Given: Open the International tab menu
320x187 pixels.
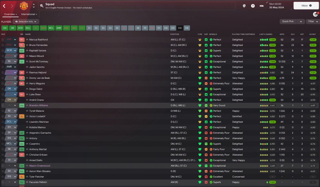Looking at the screenshot, I should 29,14.
